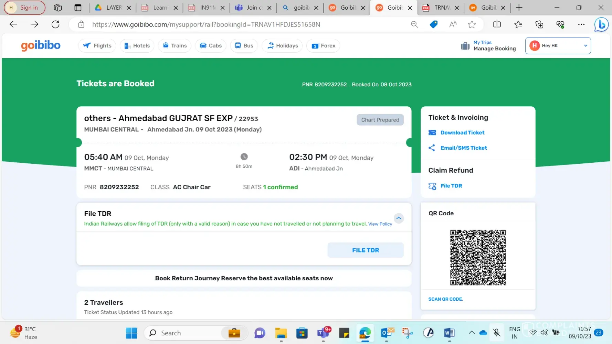612x344 pixels.
Task: Open Word from taskbar
Action: (449, 333)
